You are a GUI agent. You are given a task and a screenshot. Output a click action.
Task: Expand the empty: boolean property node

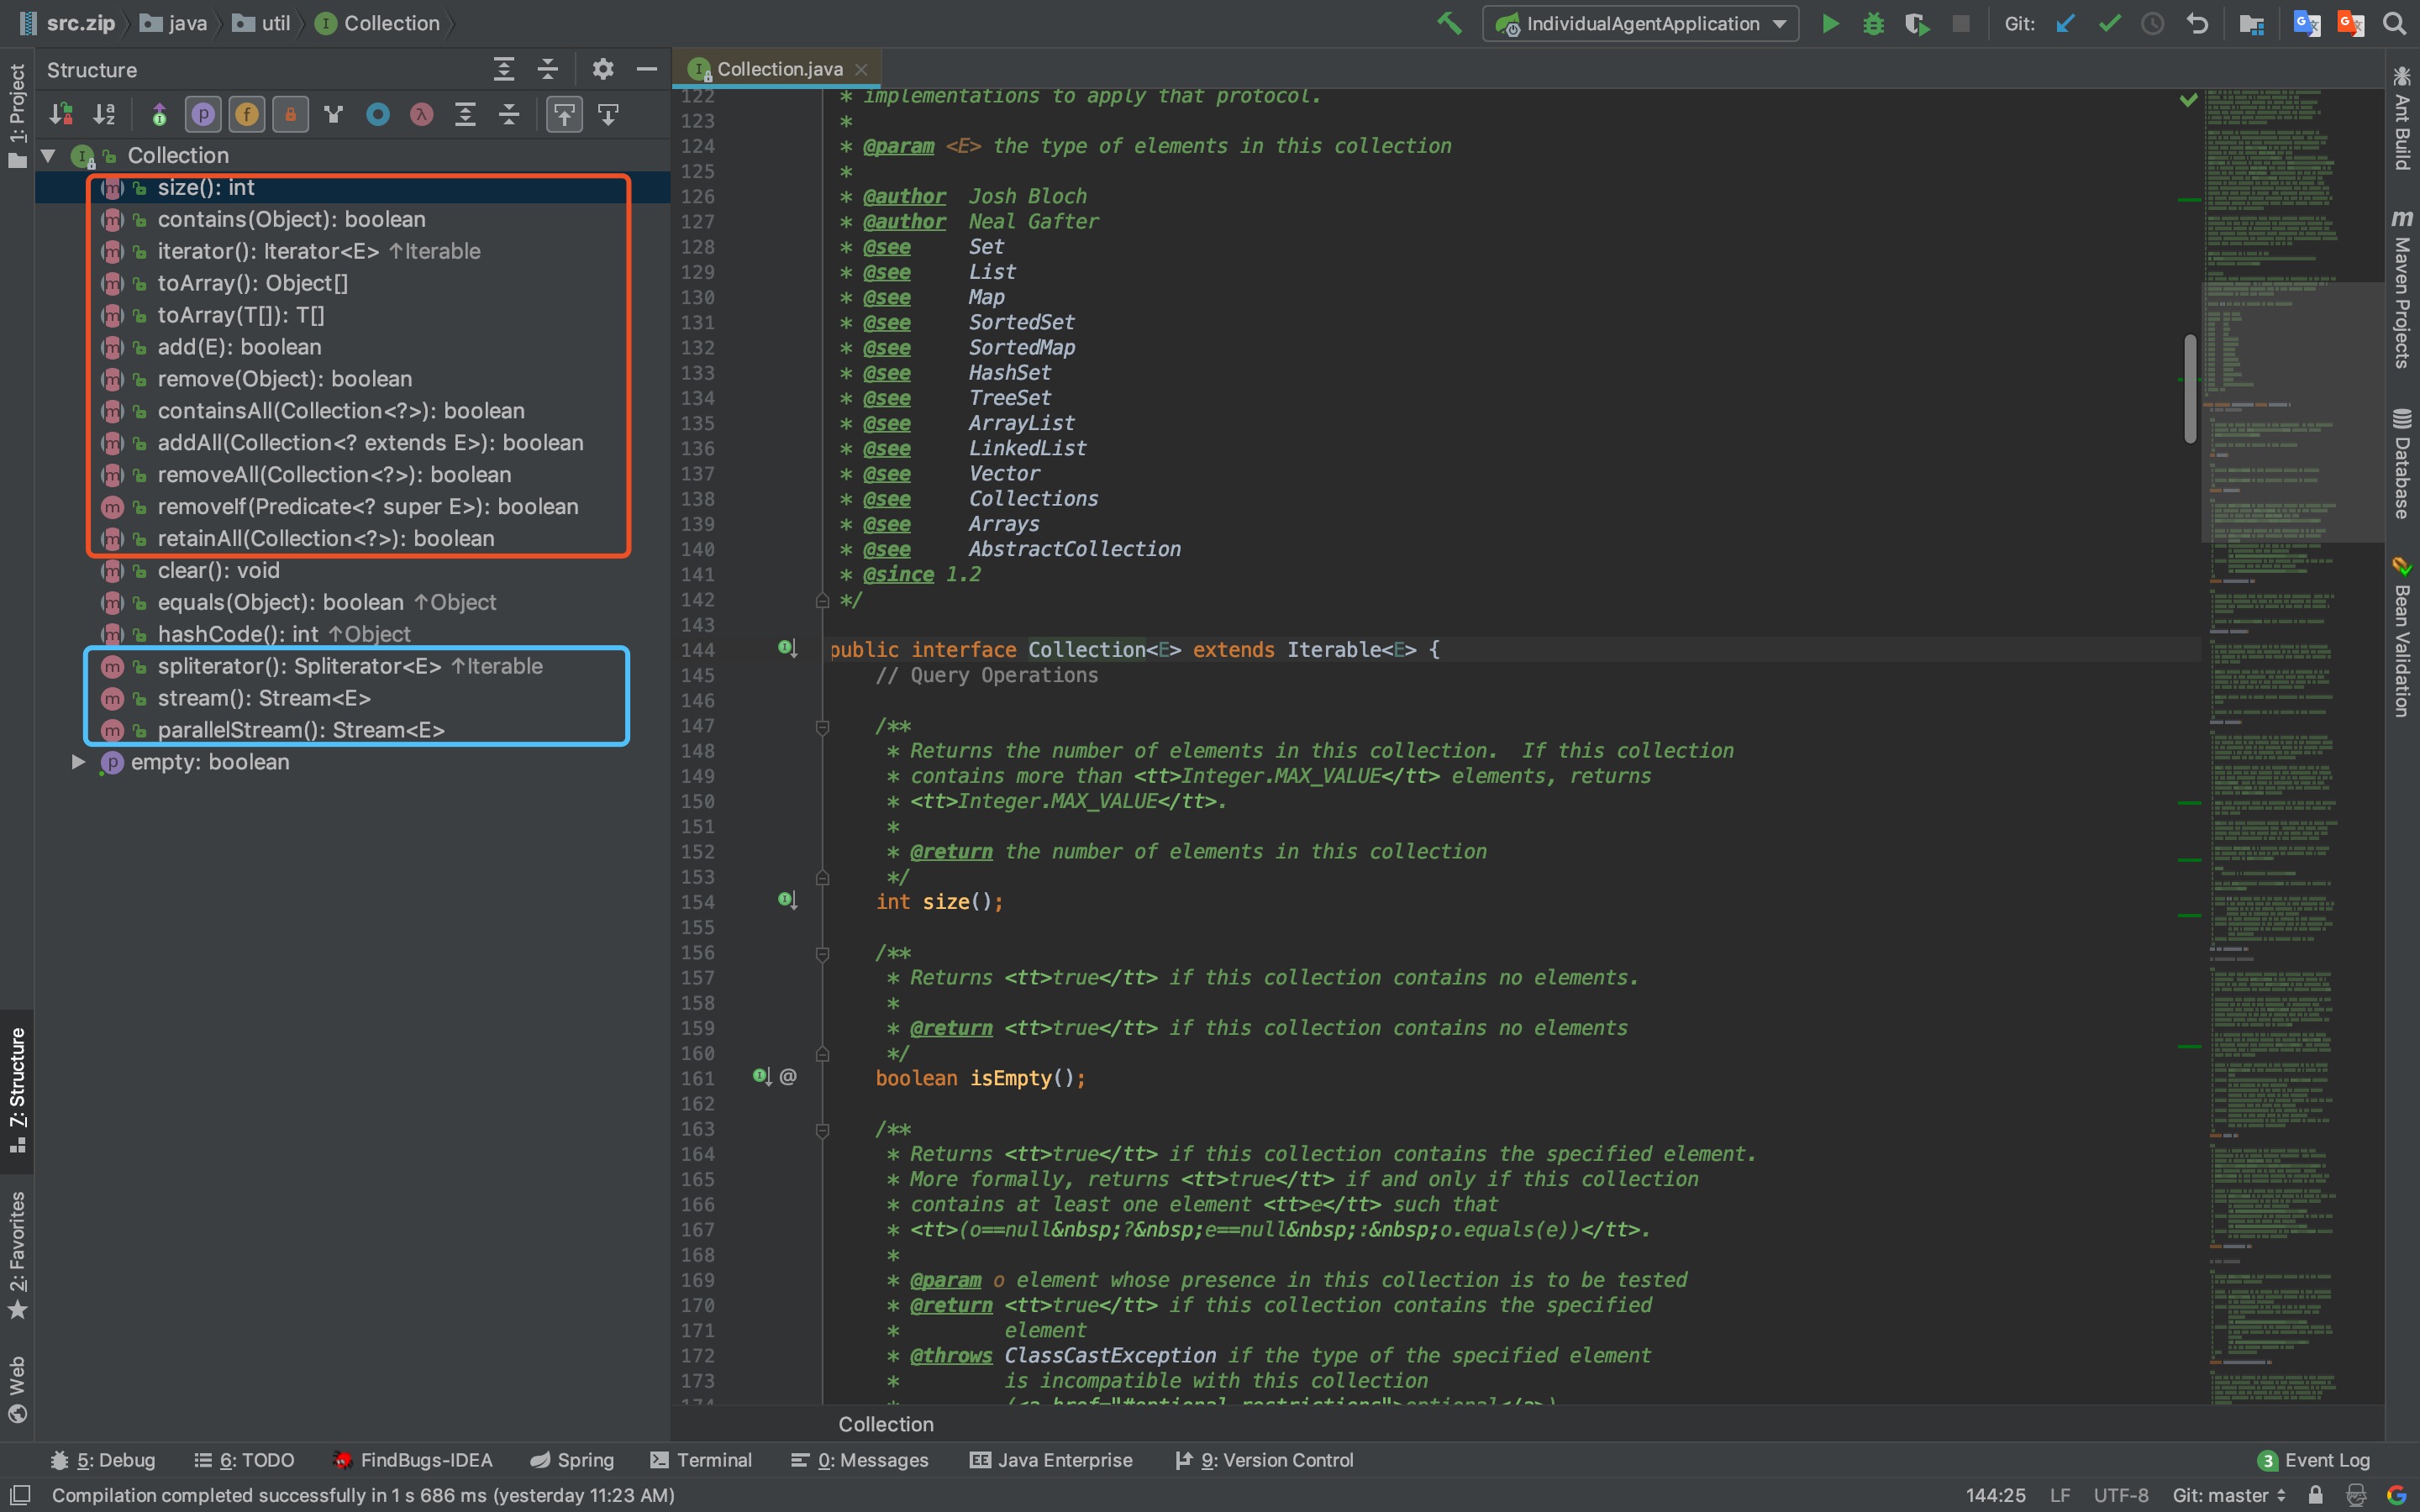78,762
